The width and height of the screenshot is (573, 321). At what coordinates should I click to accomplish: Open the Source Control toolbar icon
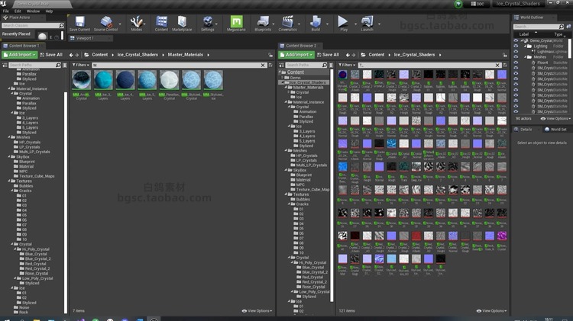[105, 24]
